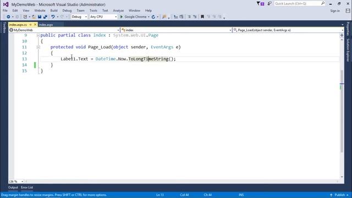
Task: Open notifications via the filter flag icon
Action: pyautogui.click(x=260, y=4)
